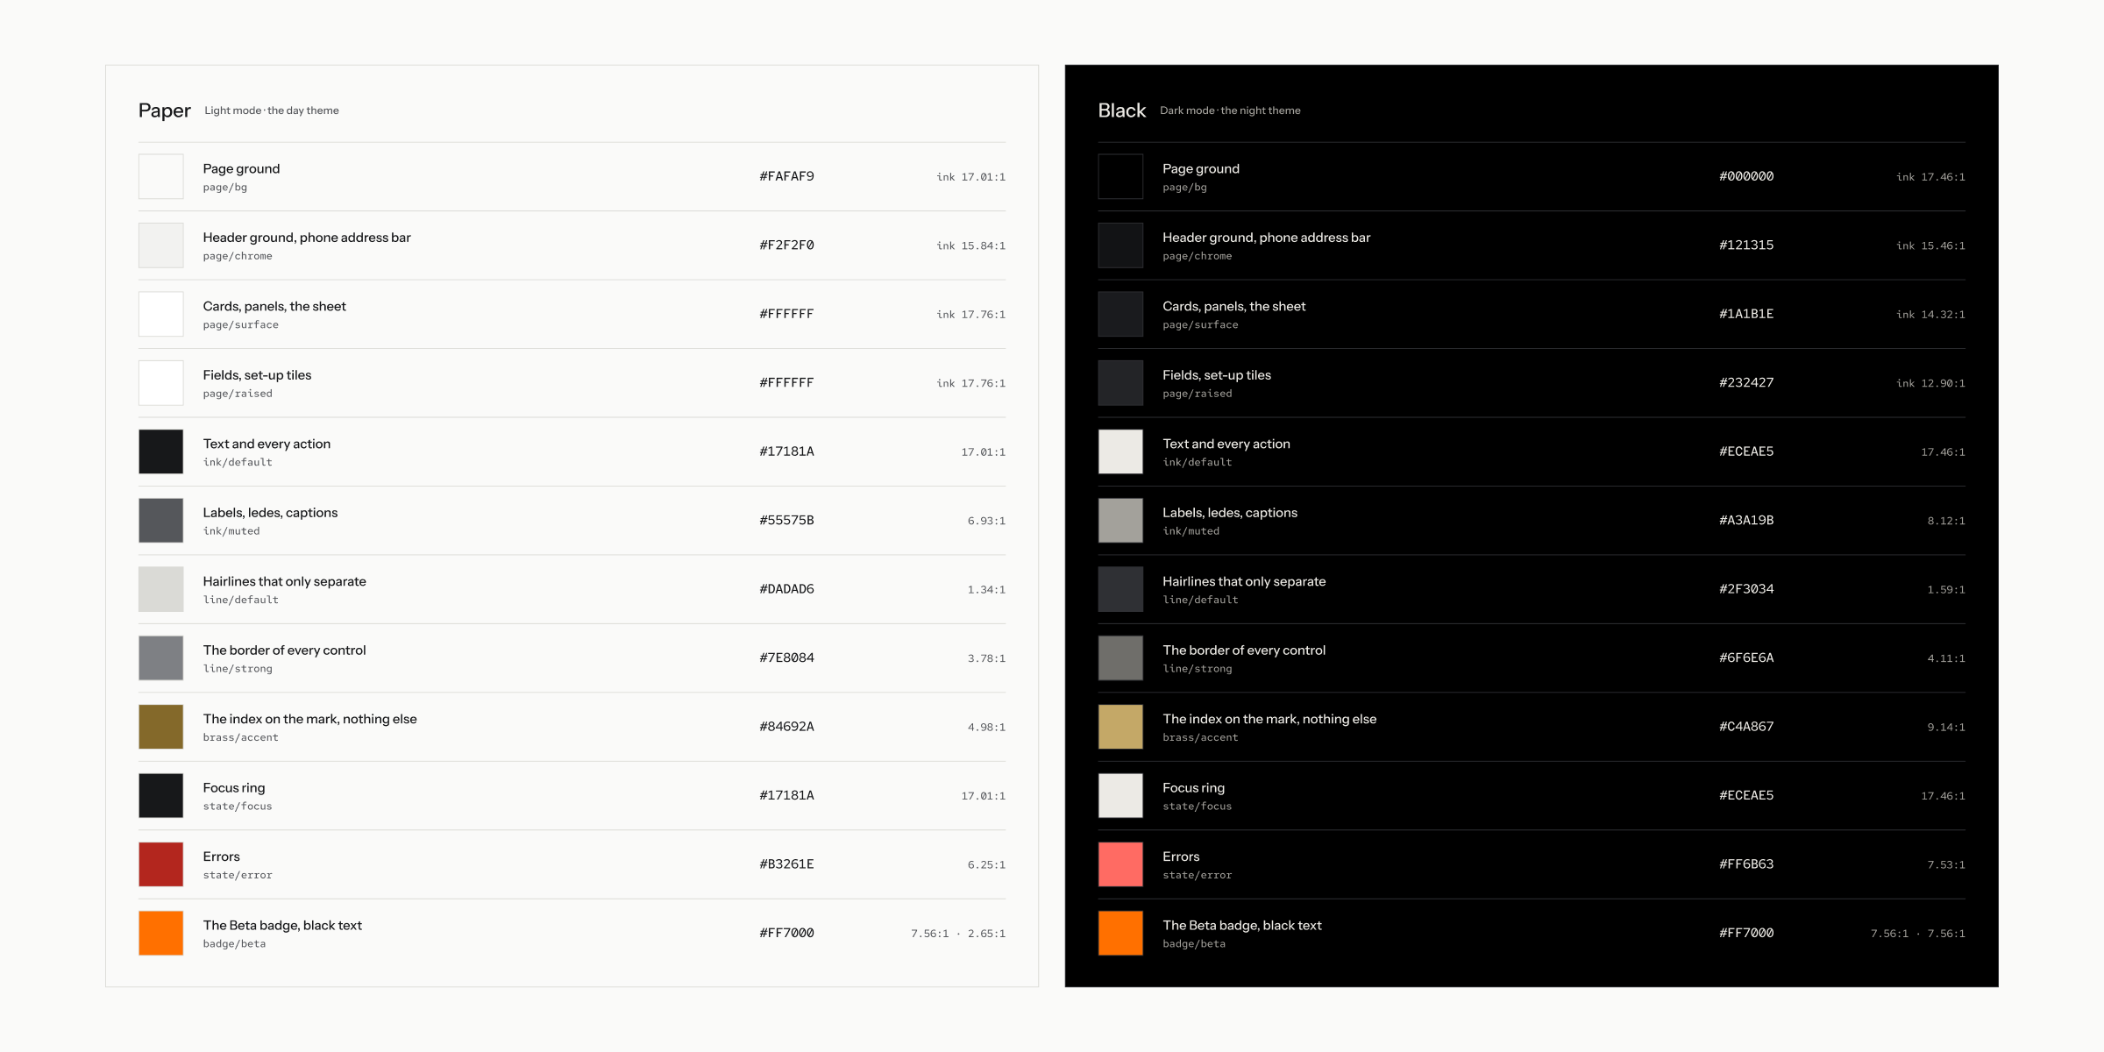Click the 6.25:1 contrast ratio

[x=986, y=865]
